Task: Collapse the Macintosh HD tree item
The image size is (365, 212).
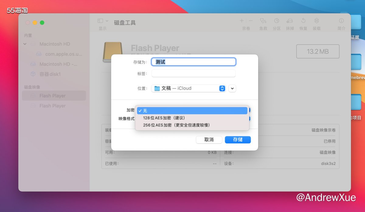Action: tap(25, 44)
